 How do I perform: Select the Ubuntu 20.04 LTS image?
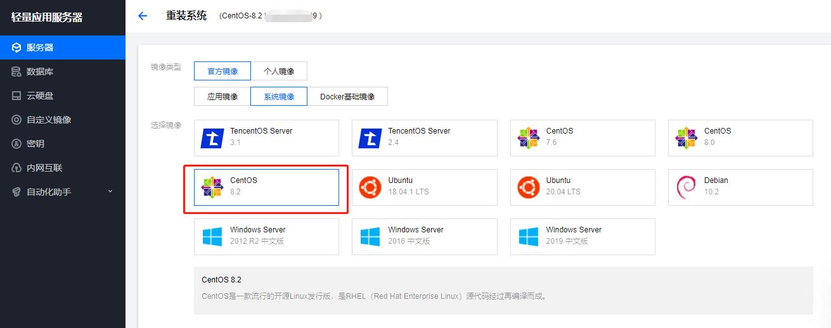582,187
